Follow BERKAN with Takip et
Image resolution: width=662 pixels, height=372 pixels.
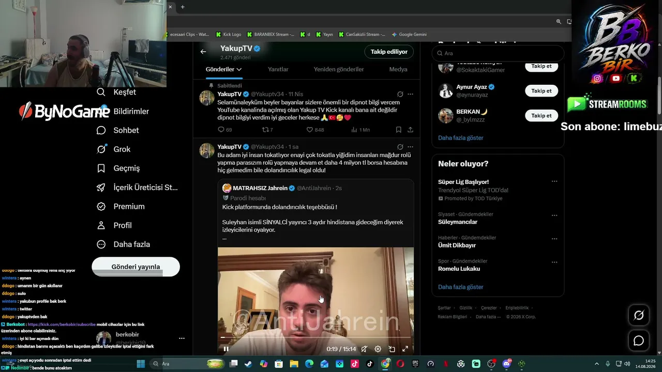coord(541,115)
